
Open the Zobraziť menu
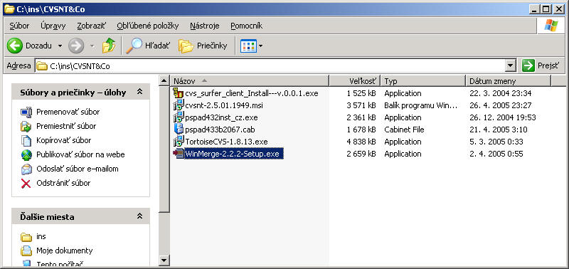(92, 26)
